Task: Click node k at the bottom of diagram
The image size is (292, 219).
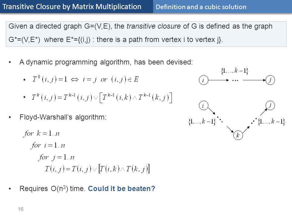Action: click(x=238, y=135)
